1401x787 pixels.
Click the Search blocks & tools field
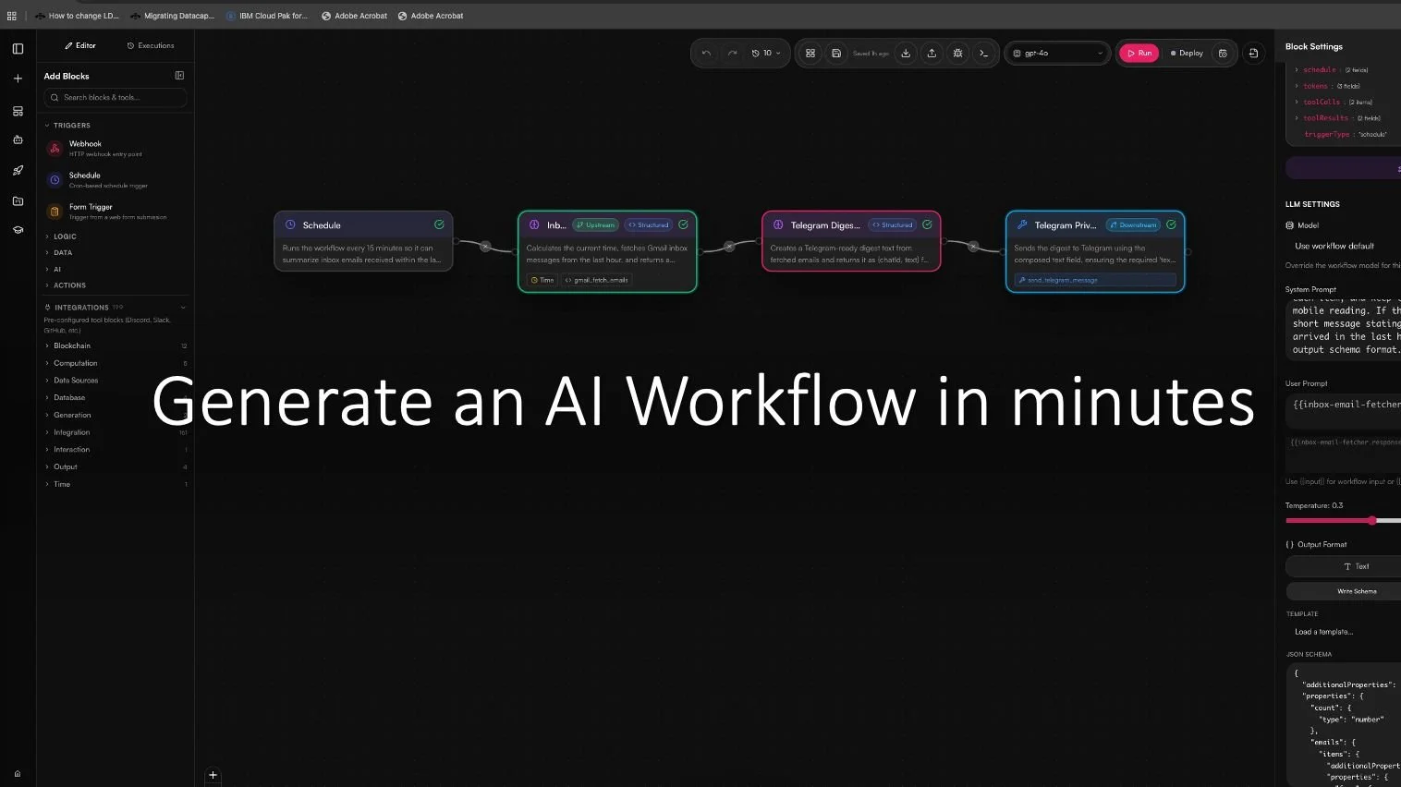tap(115, 97)
